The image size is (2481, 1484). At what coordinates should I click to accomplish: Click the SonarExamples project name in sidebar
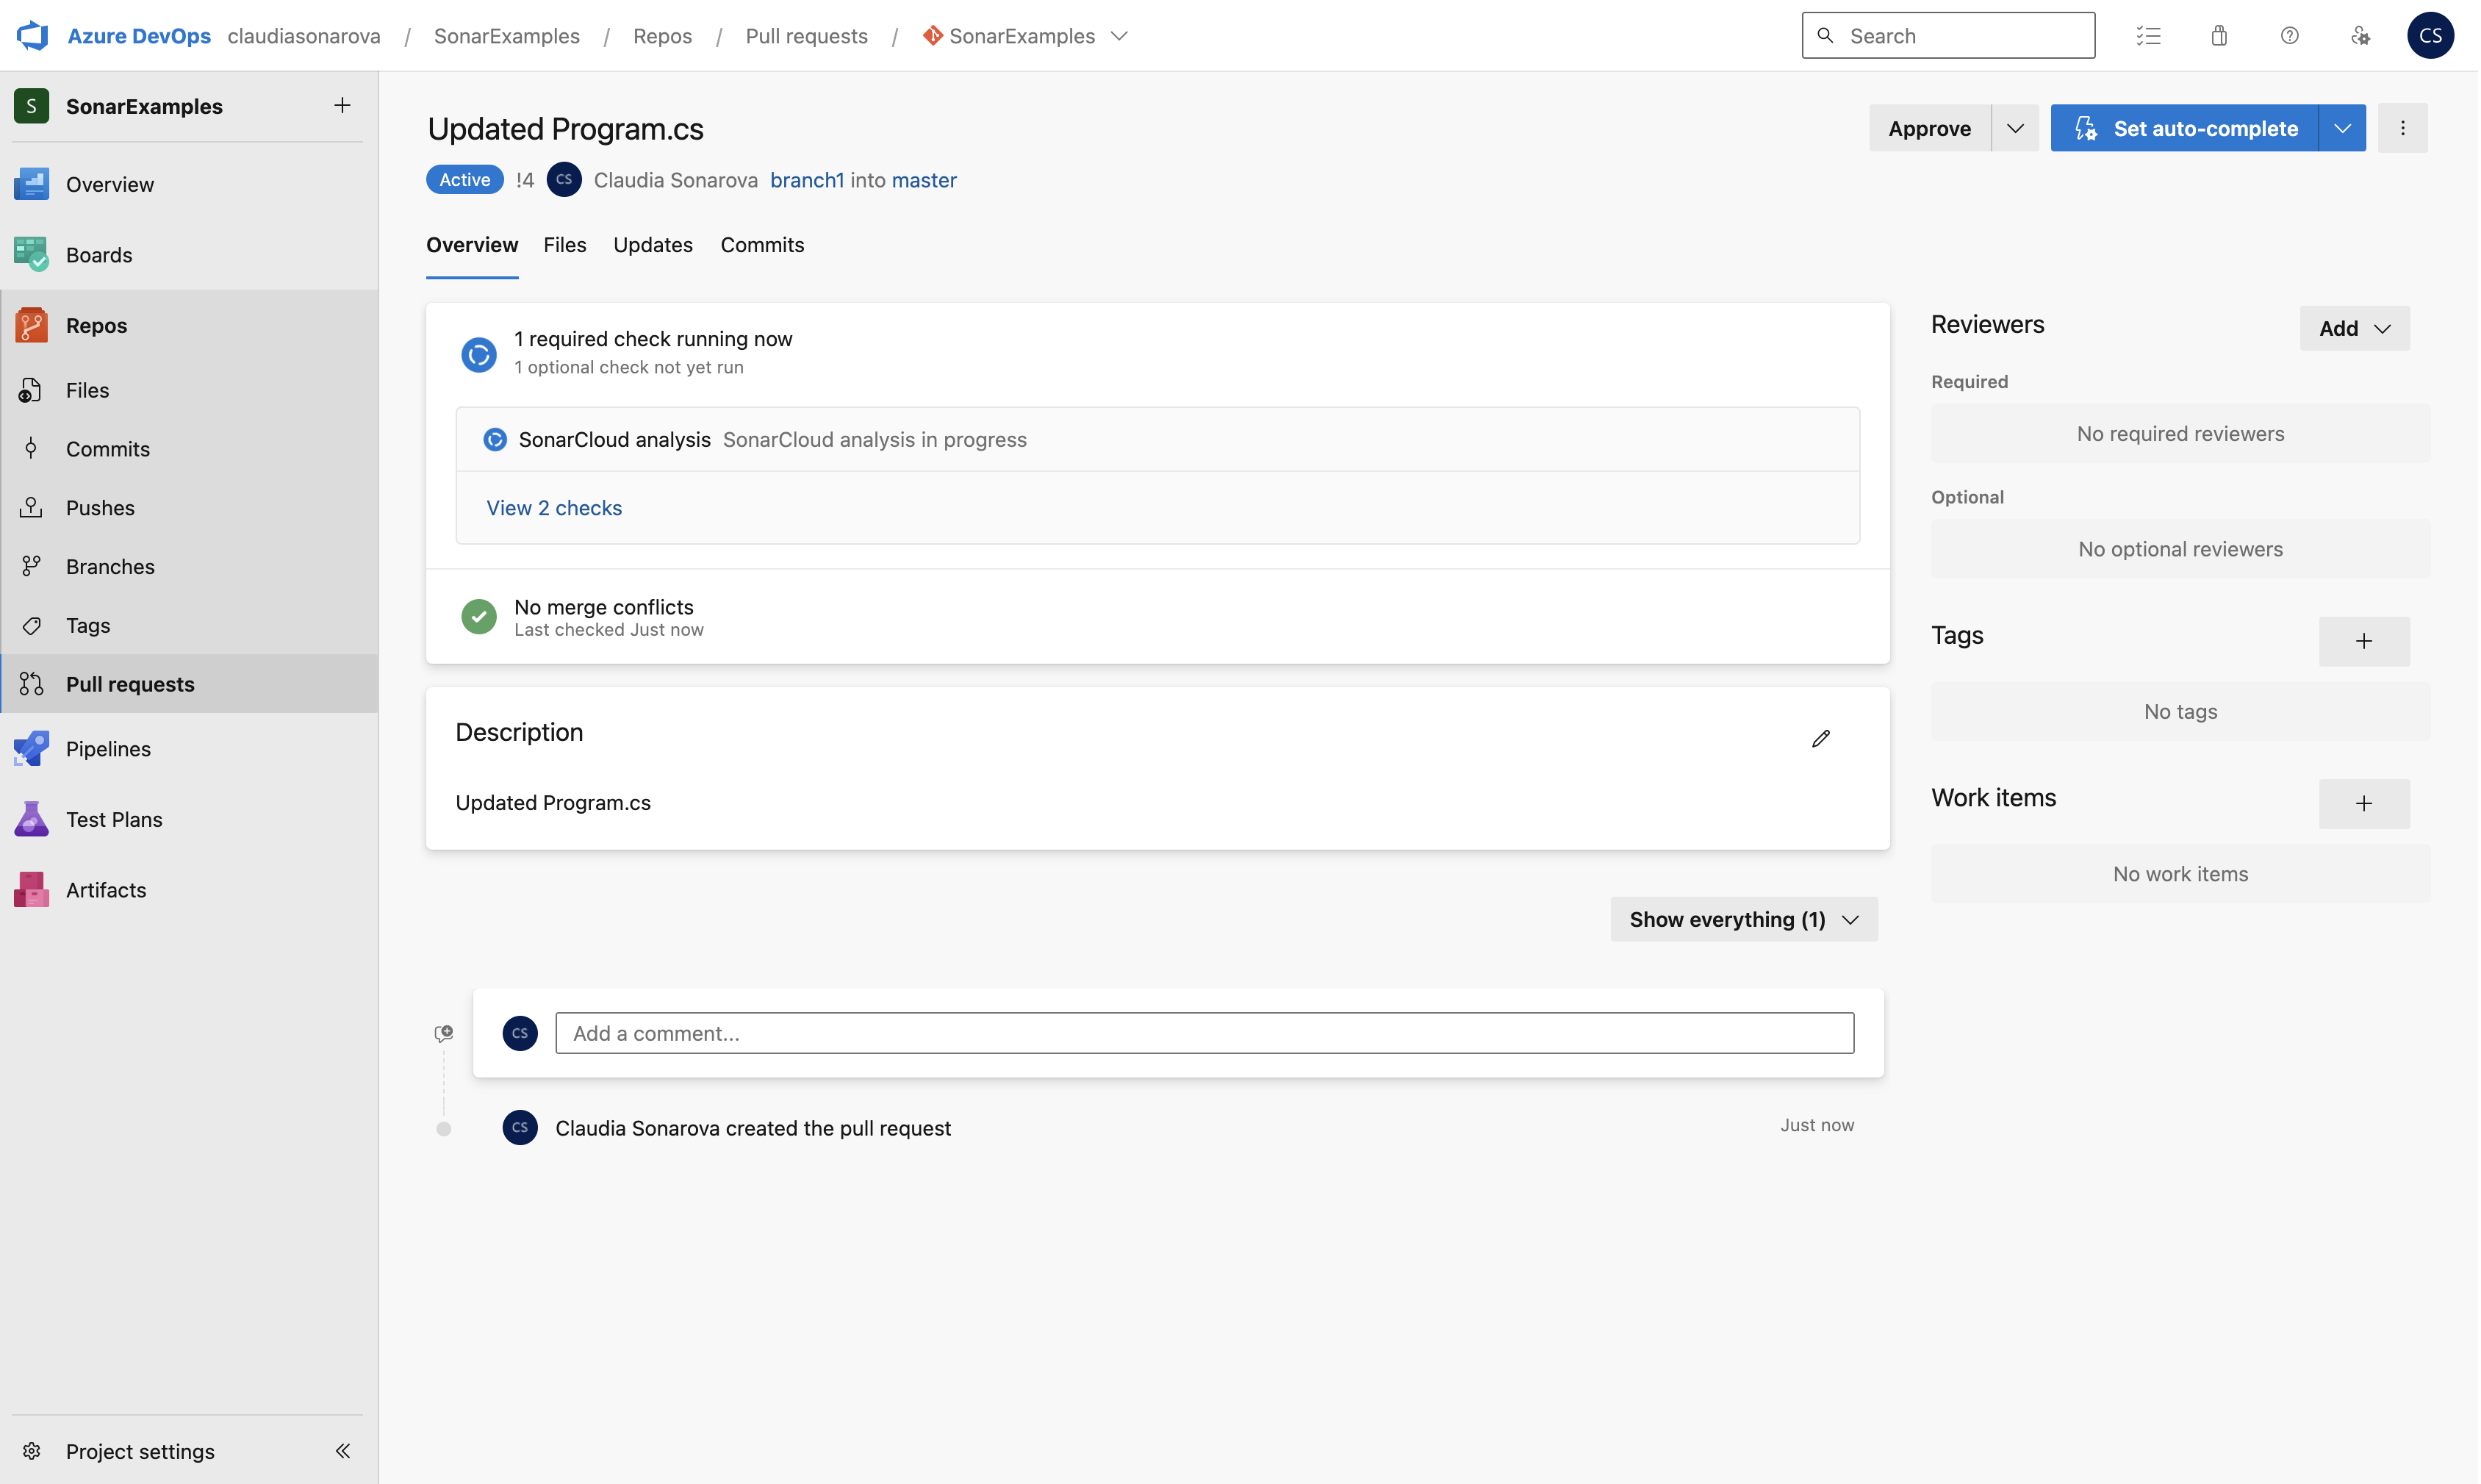[144, 106]
